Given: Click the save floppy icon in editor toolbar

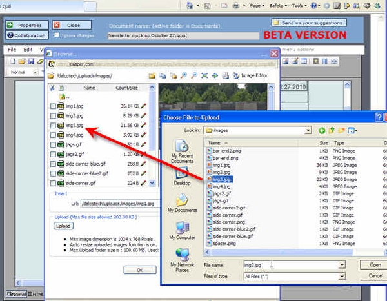Looking at the screenshot, I should tap(31, 61).
